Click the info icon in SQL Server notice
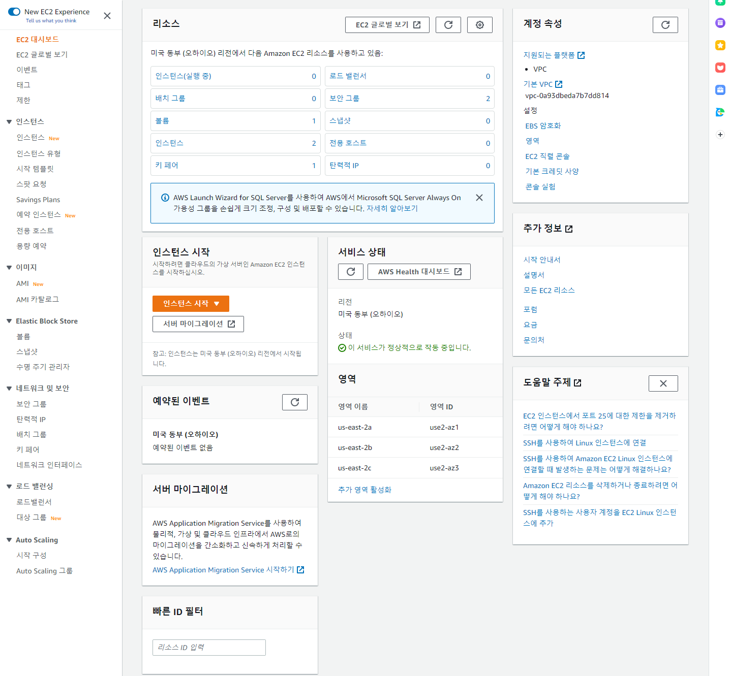The height and width of the screenshot is (676, 731). pos(165,198)
